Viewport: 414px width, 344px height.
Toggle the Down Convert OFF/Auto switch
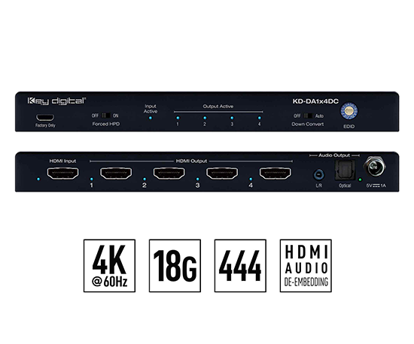point(308,116)
